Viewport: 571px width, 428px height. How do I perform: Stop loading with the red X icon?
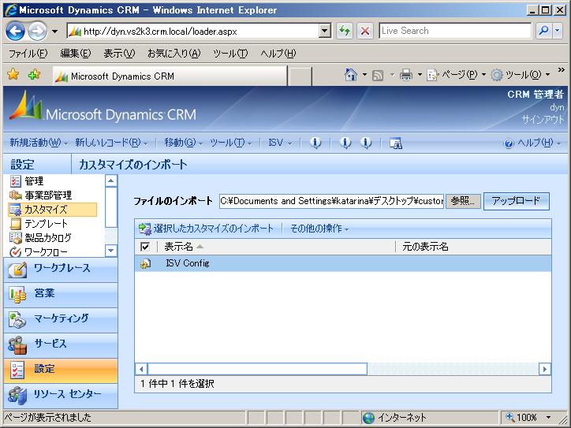(365, 32)
